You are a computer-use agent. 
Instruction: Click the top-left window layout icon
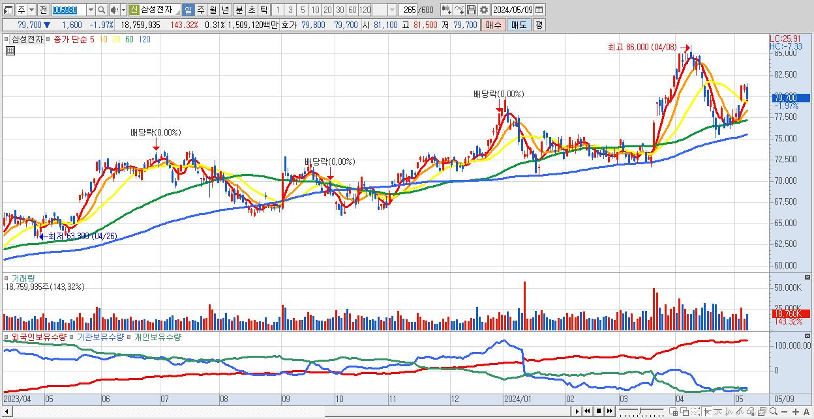point(7,10)
